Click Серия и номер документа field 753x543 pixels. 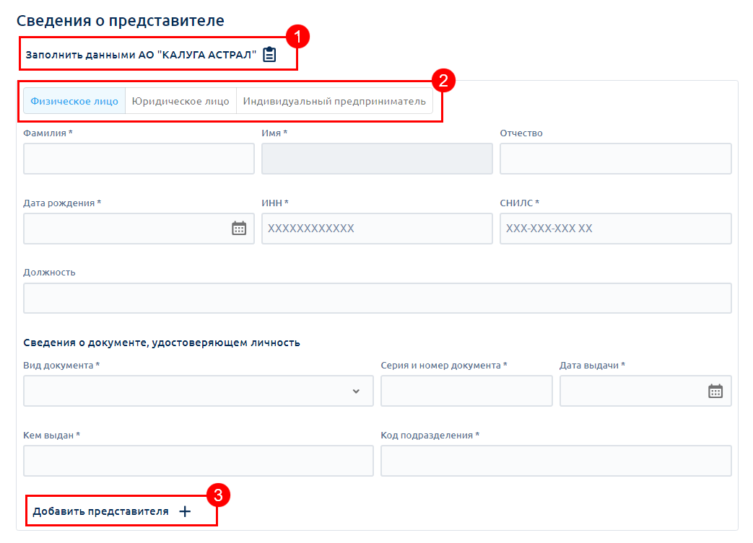pyautogui.click(x=466, y=391)
